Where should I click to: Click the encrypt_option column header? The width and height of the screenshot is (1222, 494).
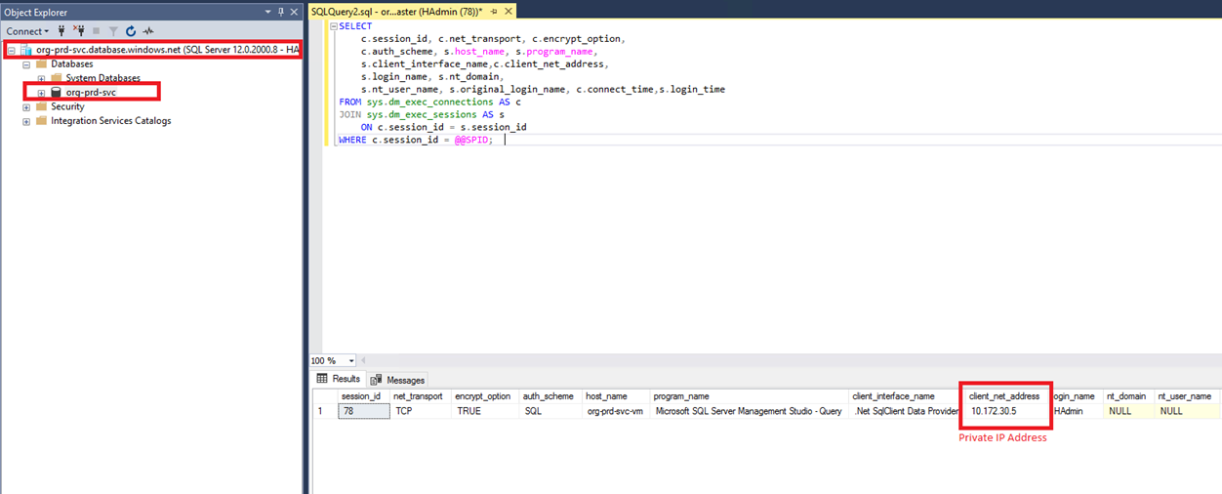click(484, 396)
